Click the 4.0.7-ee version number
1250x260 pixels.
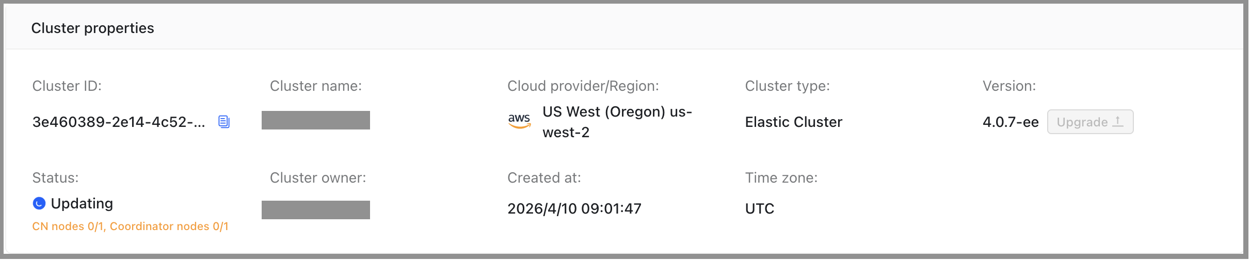(x=1011, y=122)
